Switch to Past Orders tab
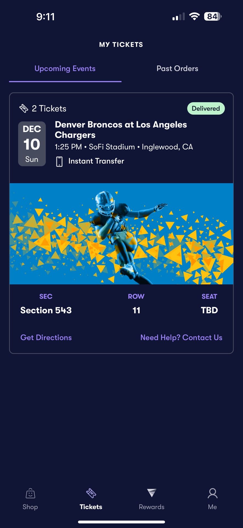Screen dimensions: 243x528 tap(177, 69)
